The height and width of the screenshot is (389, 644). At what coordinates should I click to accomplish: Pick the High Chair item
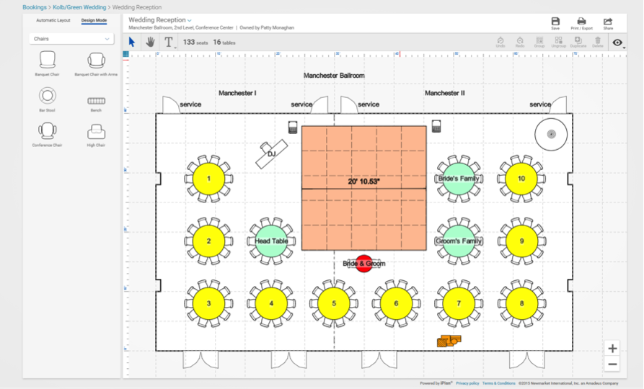[x=96, y=135]
